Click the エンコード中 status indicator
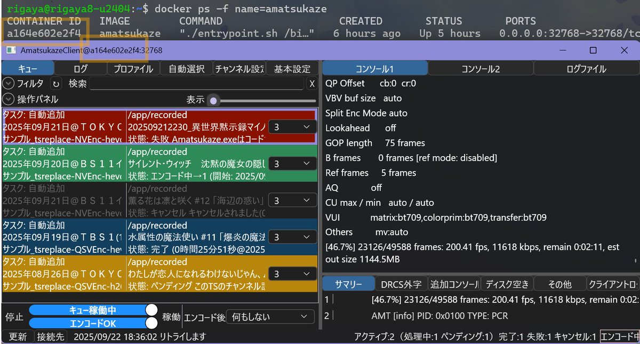This screenshot has width=640, height=344. 620,337
